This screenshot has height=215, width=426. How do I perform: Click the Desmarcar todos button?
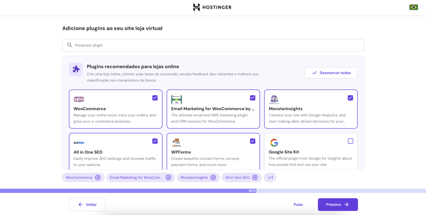[x=331, y=73]
